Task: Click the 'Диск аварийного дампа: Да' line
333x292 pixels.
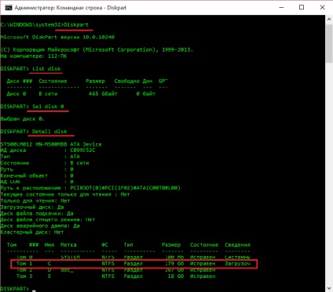Action: click(x=40, y=225)
